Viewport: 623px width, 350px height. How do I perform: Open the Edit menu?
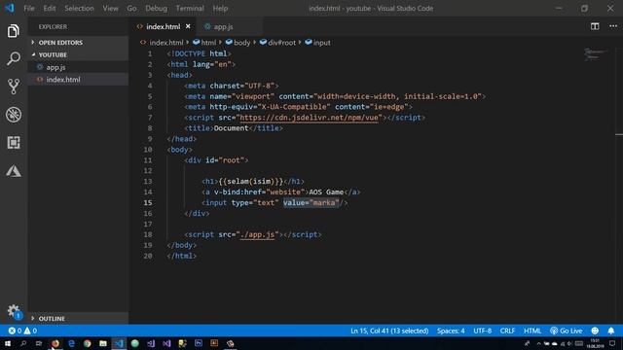(50, 8)
